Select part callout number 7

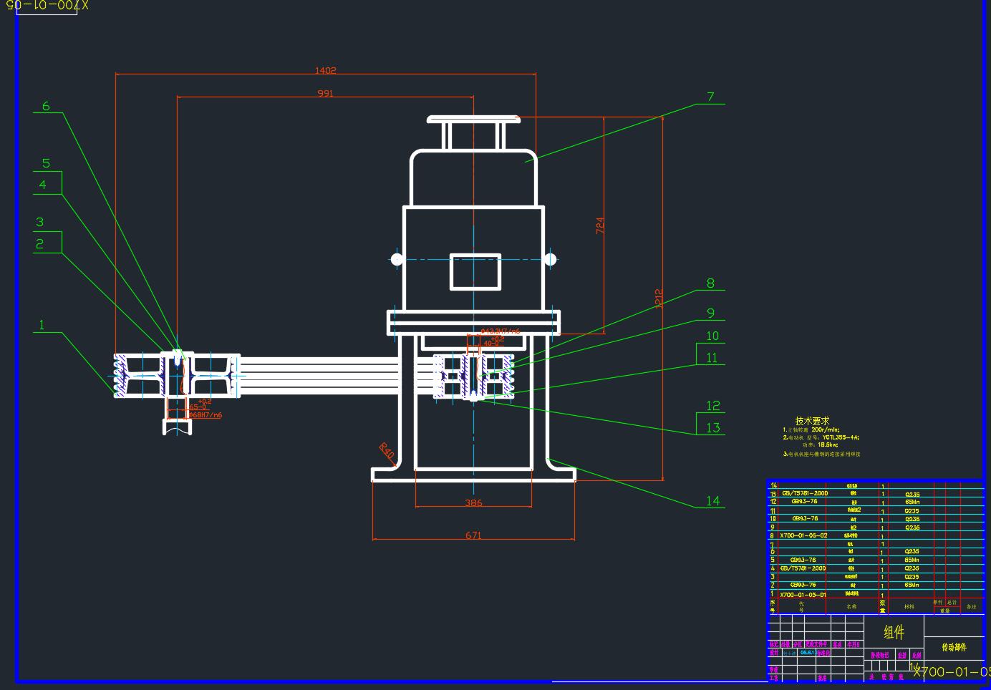point(710,97)
